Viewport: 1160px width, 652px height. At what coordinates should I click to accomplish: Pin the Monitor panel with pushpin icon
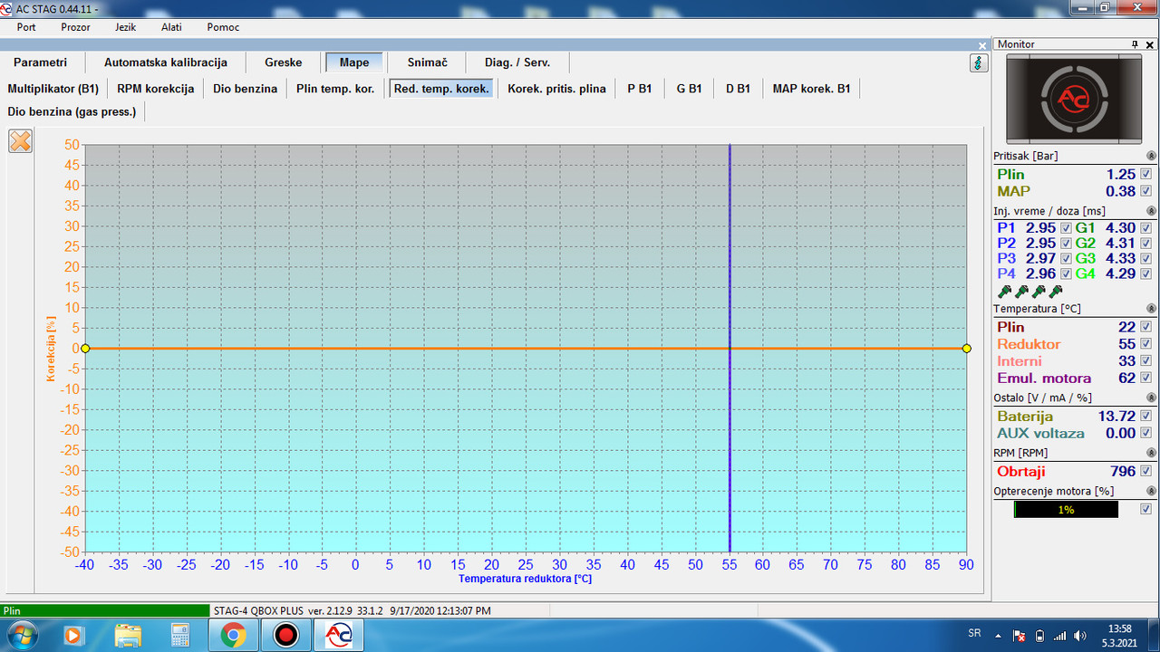(1134, 44)
